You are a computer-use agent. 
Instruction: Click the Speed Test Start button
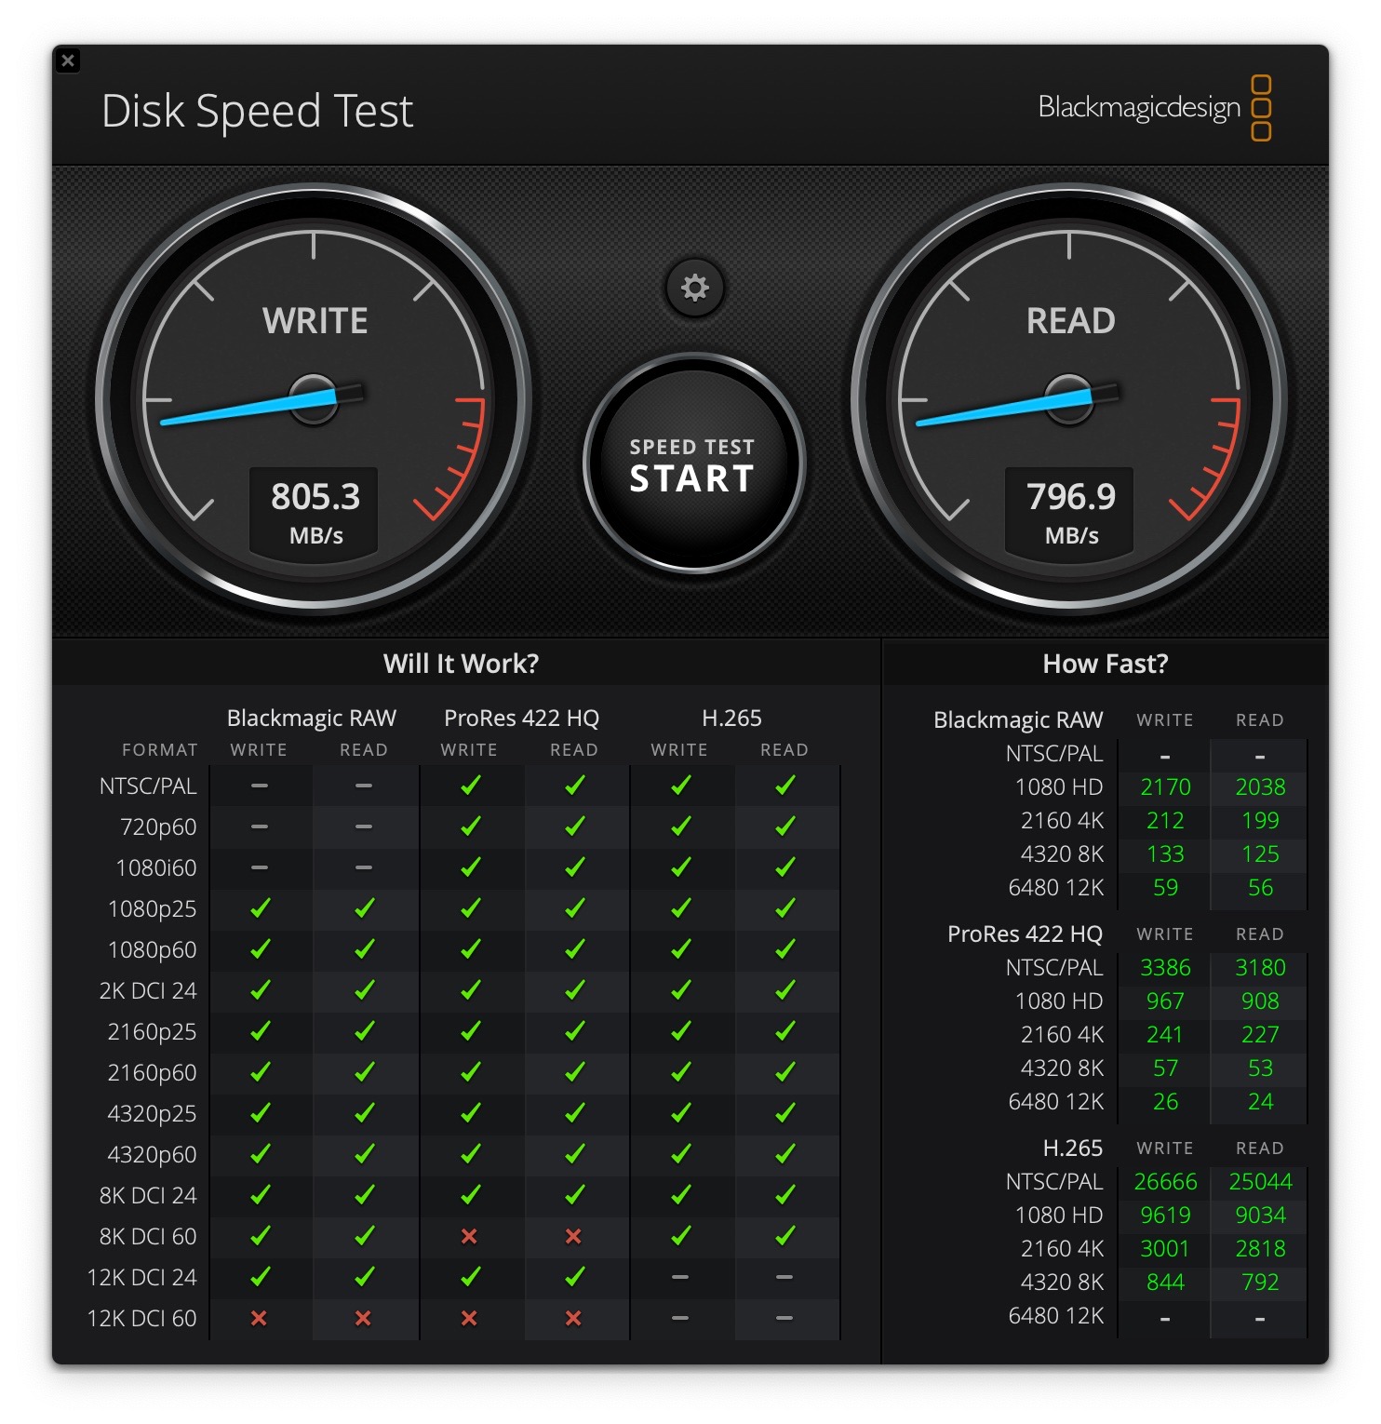tap(692, 463)
